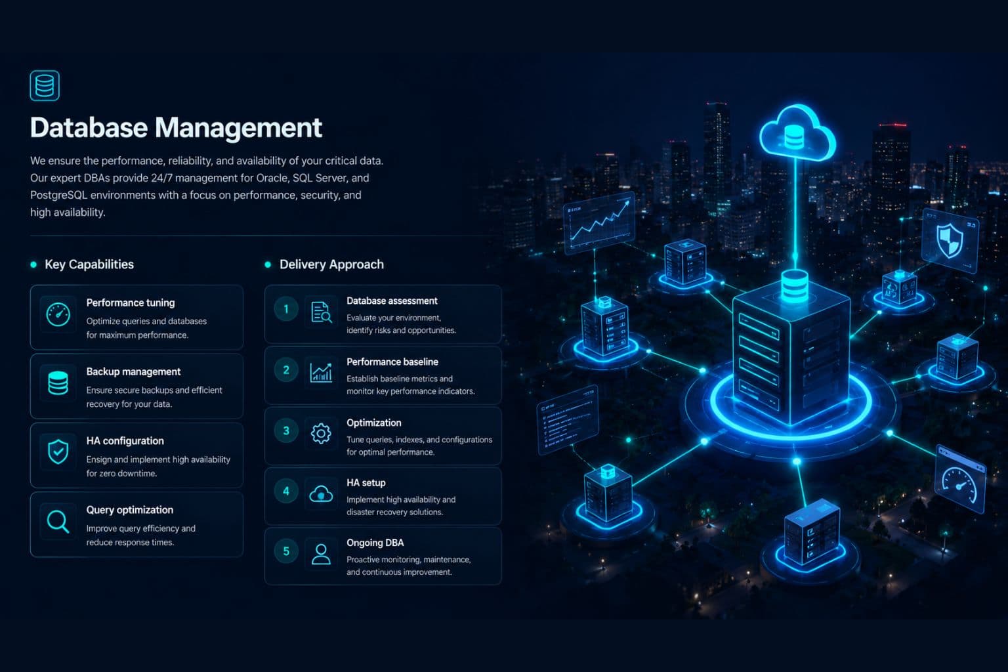Open the Performance baseline step title
This screenshot has width=1008, height=672.
(x=392, y=362)
